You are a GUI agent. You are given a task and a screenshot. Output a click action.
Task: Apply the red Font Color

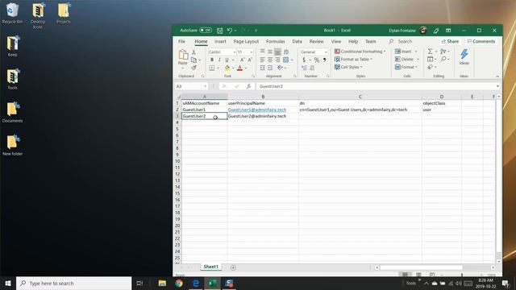240,68
